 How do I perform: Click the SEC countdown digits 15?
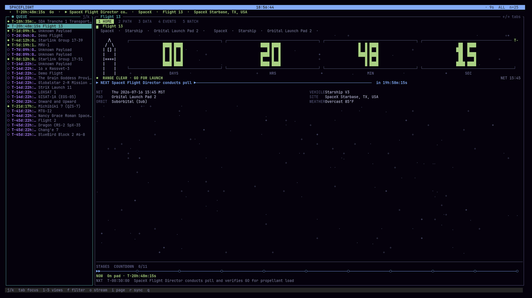(x=466, y=54)
